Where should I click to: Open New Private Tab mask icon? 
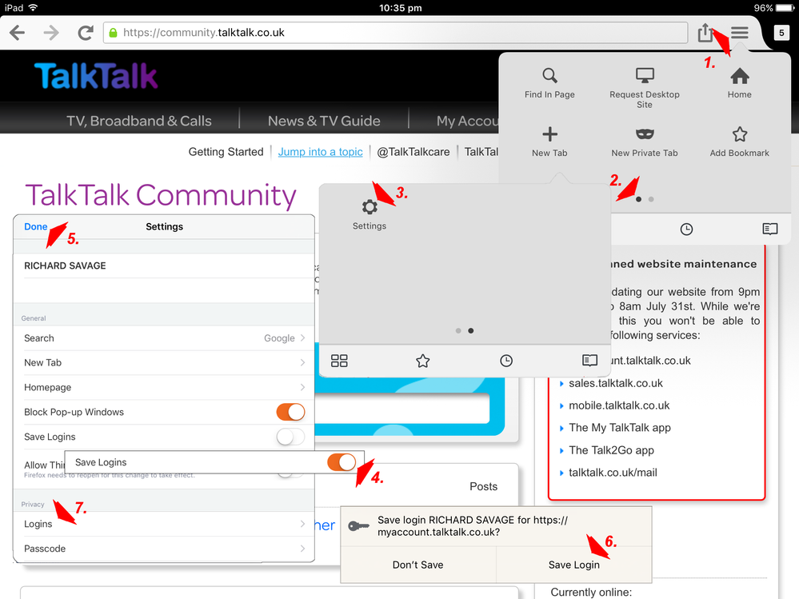point(645,134)
